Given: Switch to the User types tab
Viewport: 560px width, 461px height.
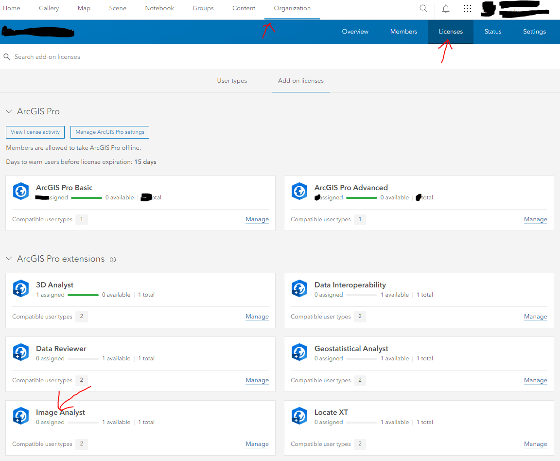Looking at the screenshot, I should point(232,81).
